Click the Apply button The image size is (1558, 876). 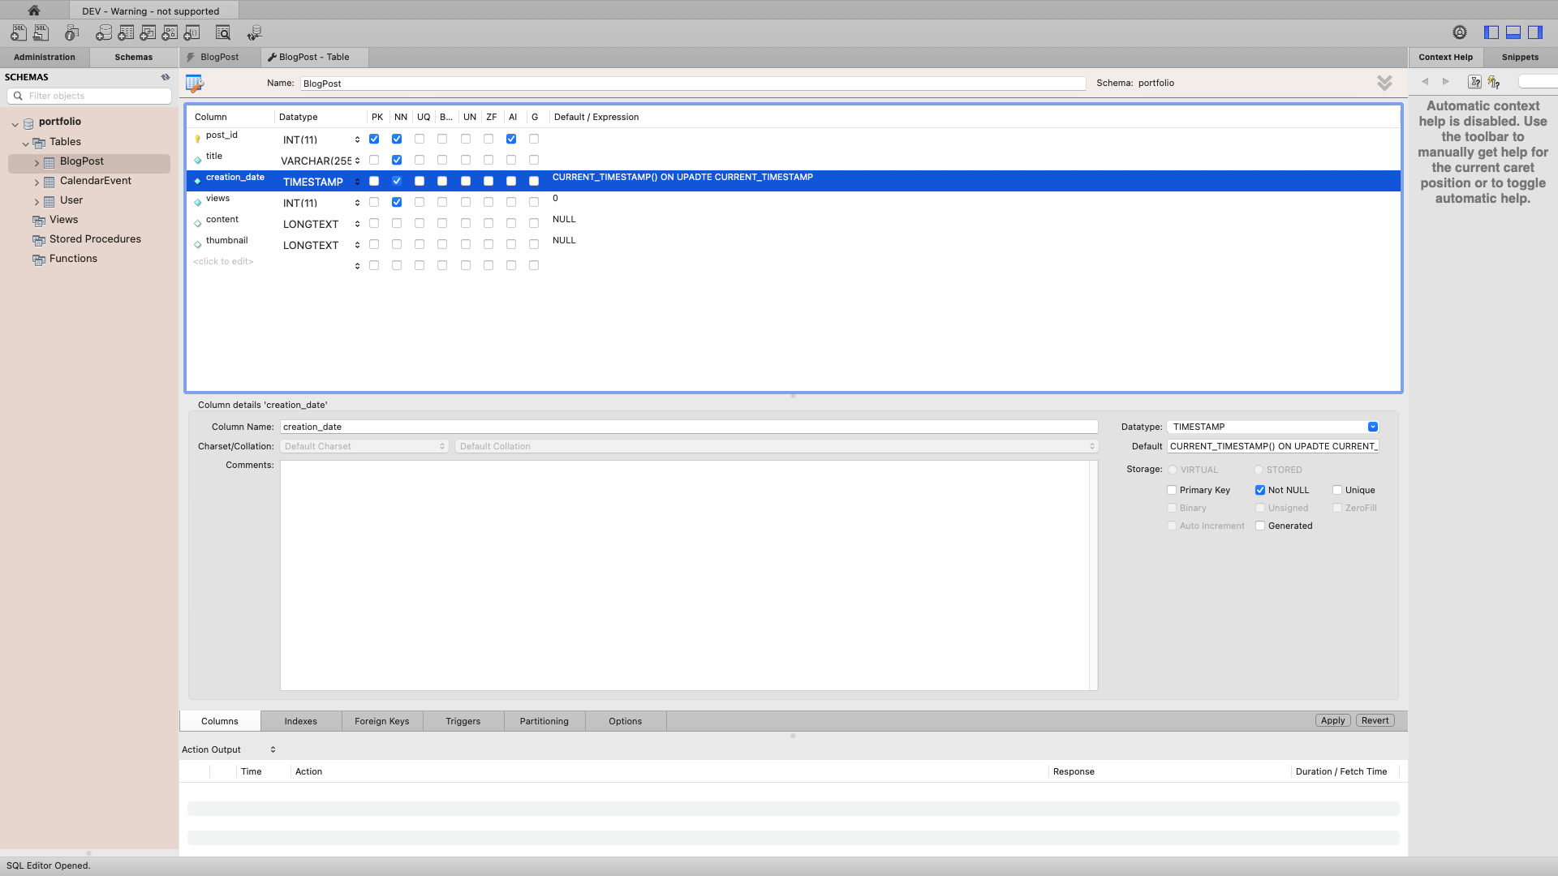click(x=1332, y=720)
